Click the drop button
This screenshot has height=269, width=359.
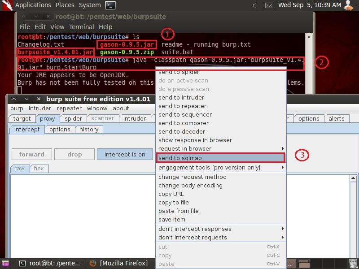point(74,154)
